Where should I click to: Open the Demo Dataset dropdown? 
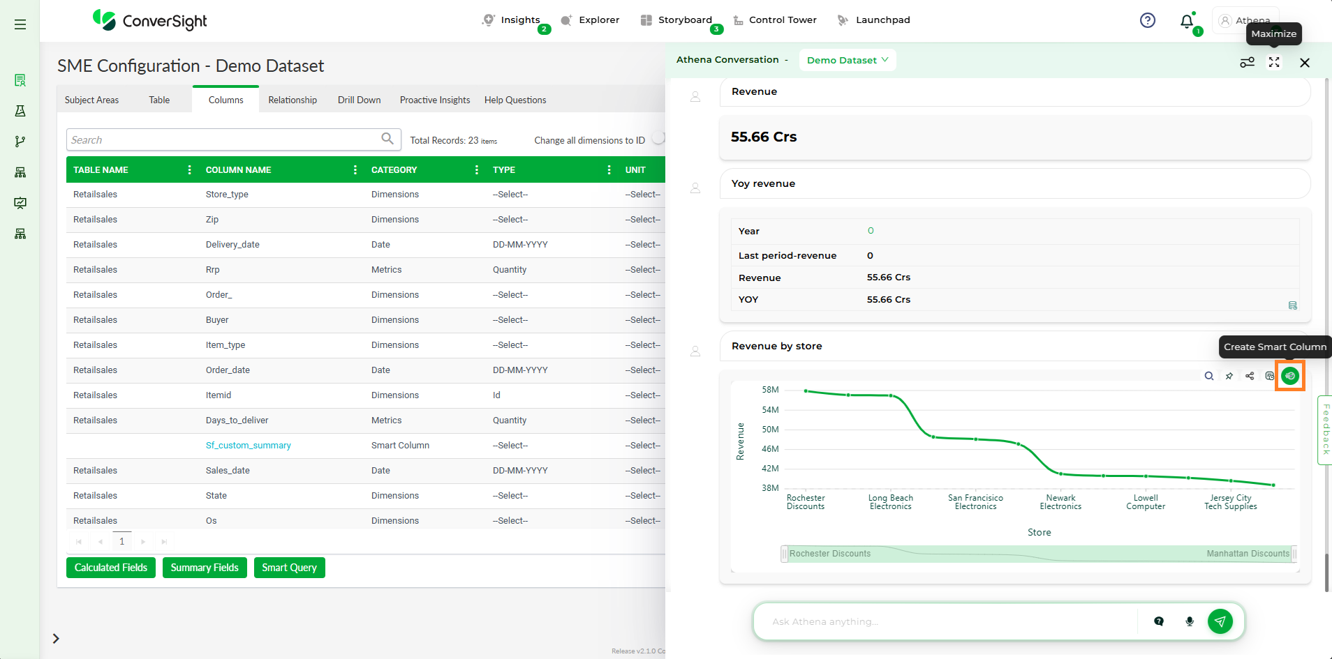[847, 60]
